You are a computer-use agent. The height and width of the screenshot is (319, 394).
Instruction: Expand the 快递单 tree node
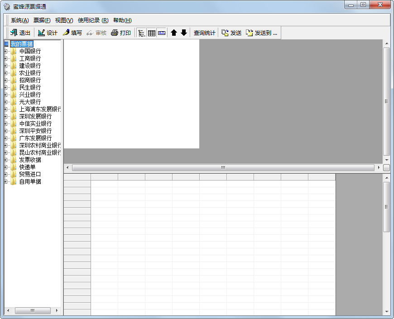tap(5, 167)
